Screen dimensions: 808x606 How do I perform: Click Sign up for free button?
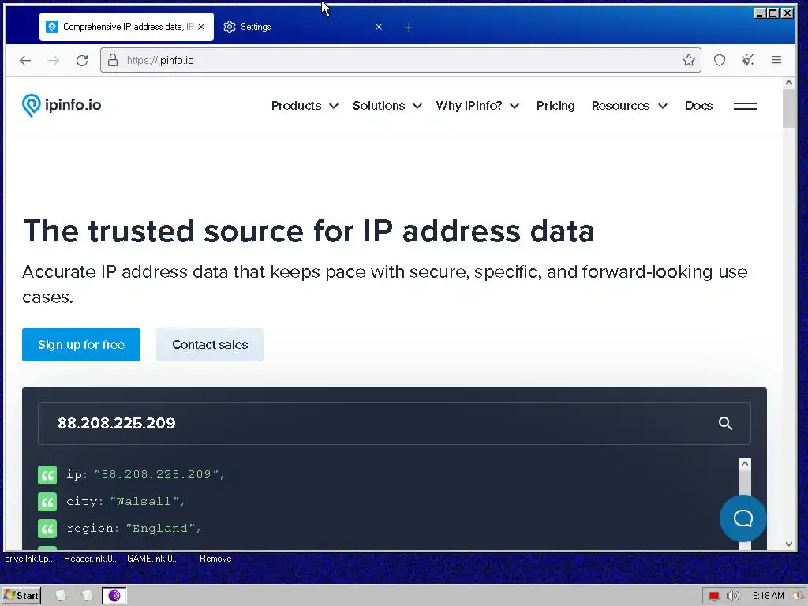click(x=81, y=345)
